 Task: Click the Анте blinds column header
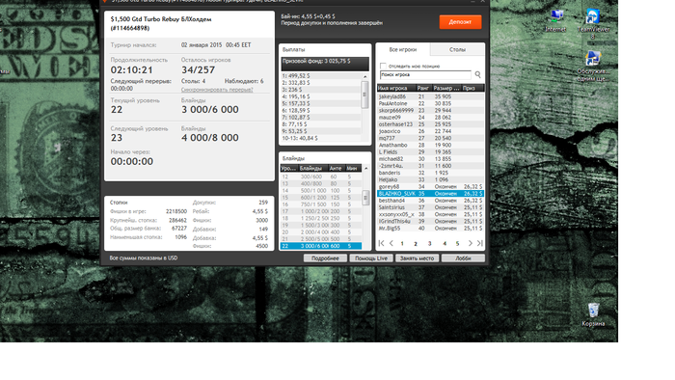[336, 168]
